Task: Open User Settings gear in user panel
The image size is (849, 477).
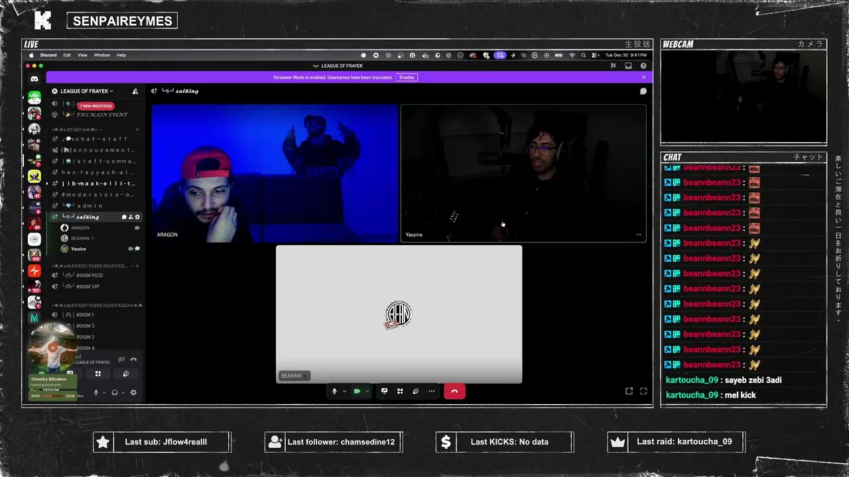Action: pyautogui.click(x=133, y=393)
